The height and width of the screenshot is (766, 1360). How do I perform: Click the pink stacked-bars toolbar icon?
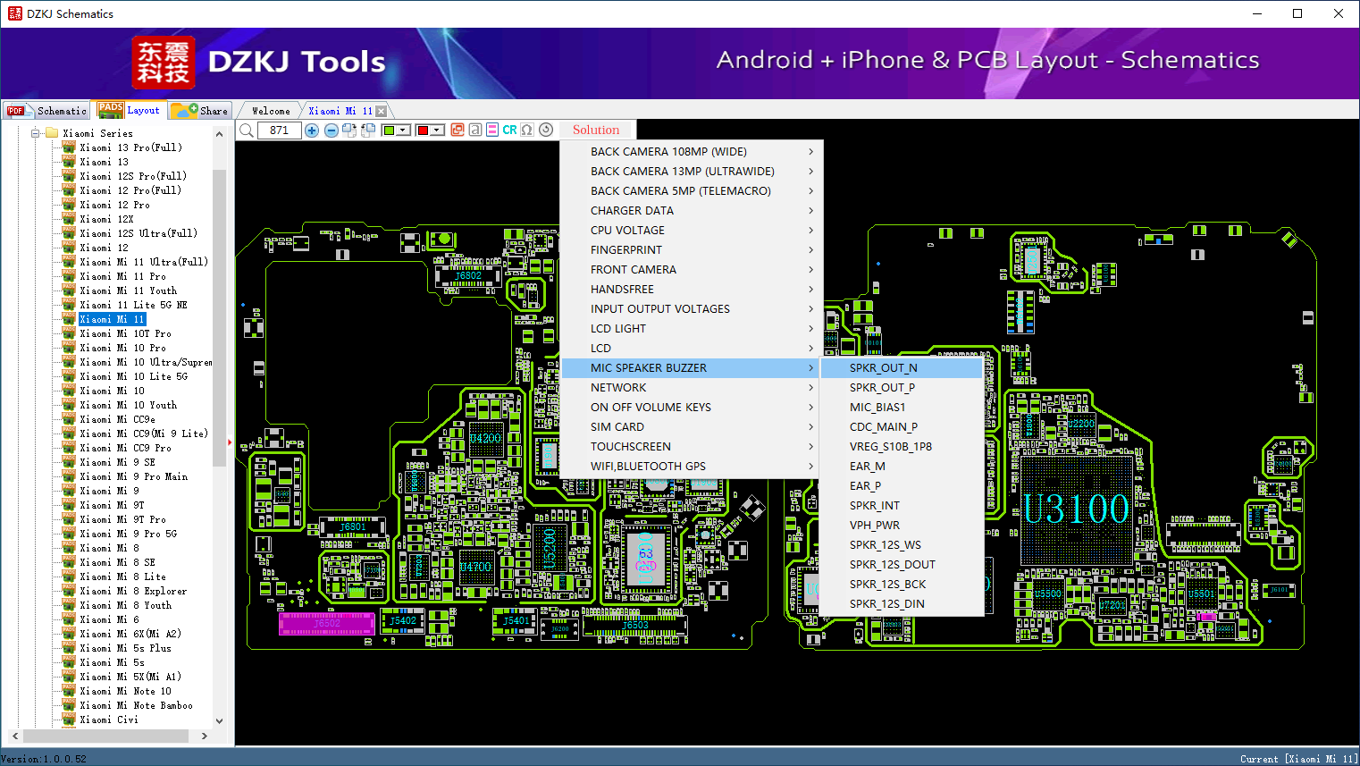pyautogui.click(x=492, y=130)
